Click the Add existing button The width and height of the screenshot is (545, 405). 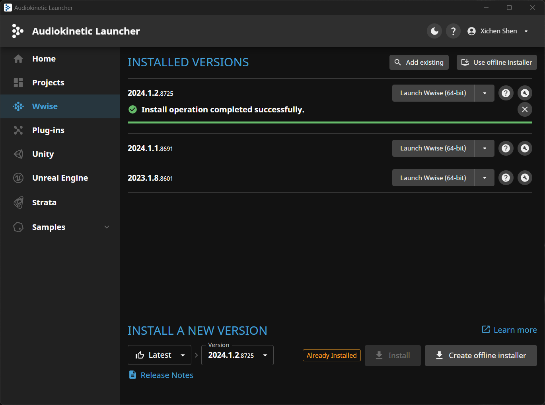419,62
